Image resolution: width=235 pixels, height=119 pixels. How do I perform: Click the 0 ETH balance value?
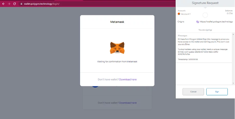230,13
